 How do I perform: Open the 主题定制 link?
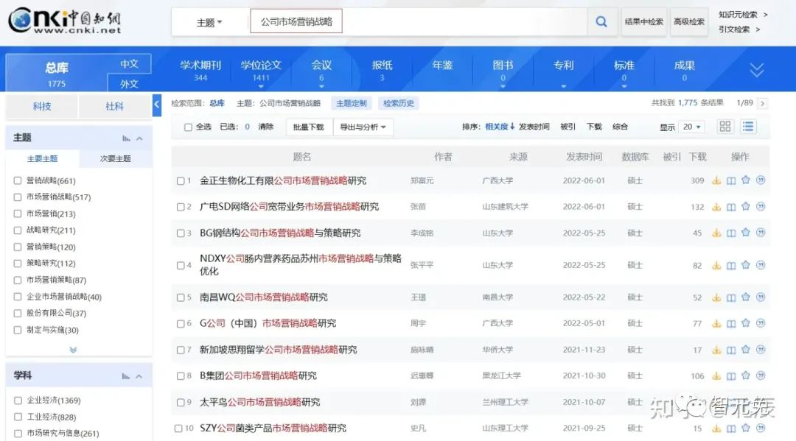click(x=352, y=103)
